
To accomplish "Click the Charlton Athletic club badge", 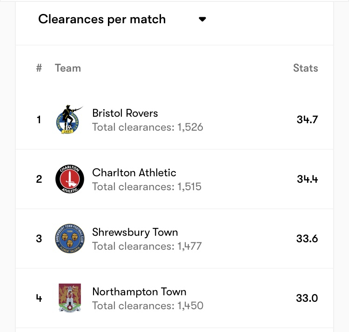I will click(x=69, y=179).
